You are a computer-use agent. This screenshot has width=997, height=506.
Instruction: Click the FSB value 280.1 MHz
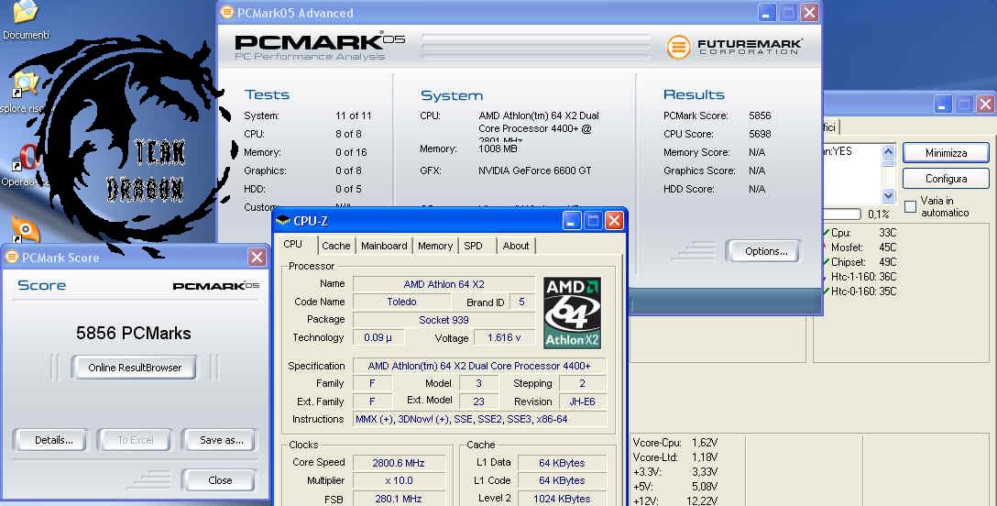399,499
